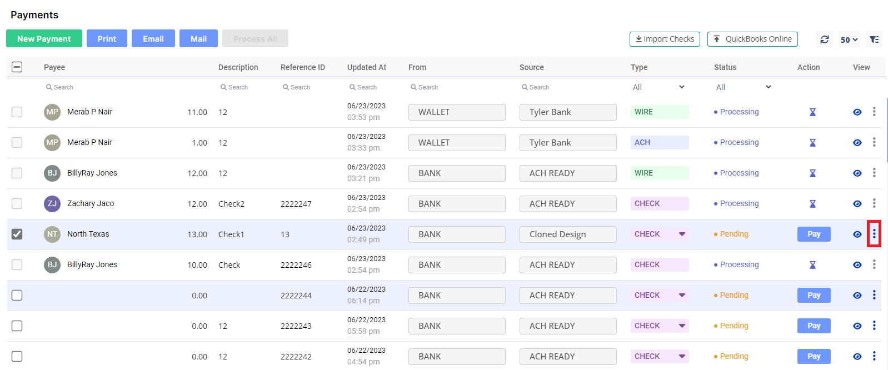
Task: View BillyRay Jones 10.00 check payment
Action: 857,265
